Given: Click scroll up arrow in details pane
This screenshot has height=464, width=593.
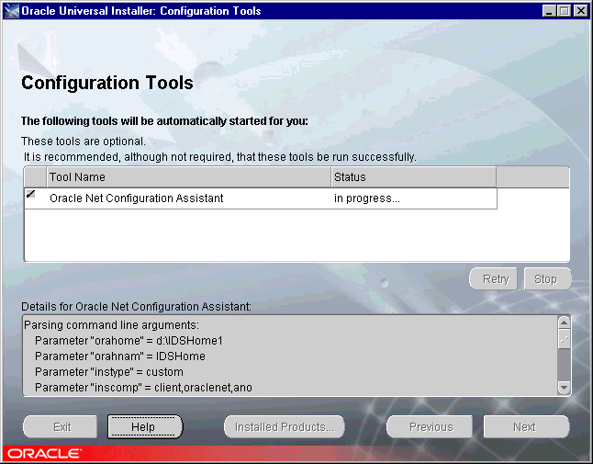Looking at the screenshot, I should 564,323.
